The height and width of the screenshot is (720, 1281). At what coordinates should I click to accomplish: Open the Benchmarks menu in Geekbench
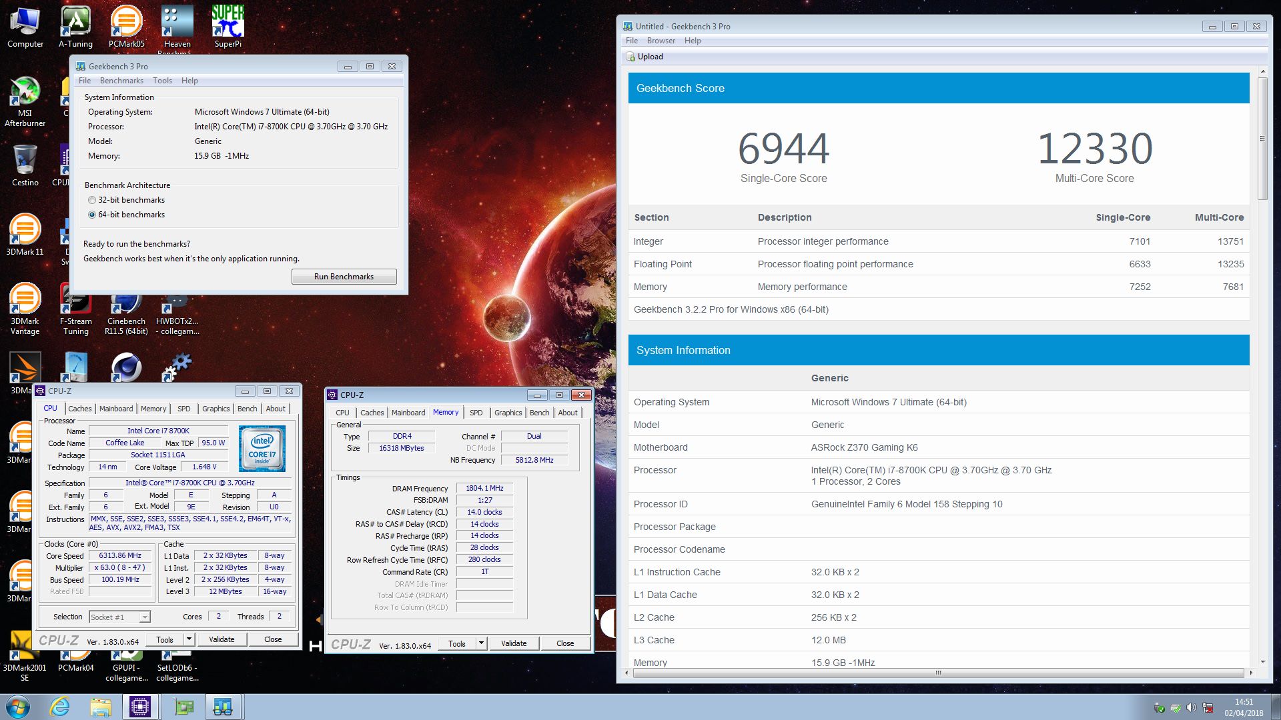point(121,81)
